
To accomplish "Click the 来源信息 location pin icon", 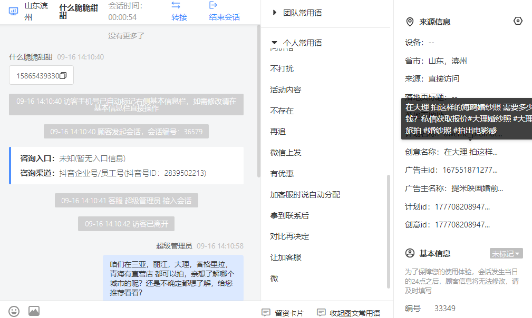I will (410, 22).
